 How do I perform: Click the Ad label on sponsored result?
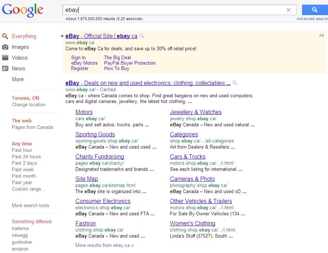(321, 35)
